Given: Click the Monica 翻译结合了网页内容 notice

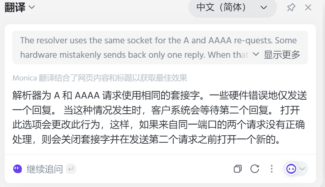Looking at the screenshot, I should tap(100, 78).
